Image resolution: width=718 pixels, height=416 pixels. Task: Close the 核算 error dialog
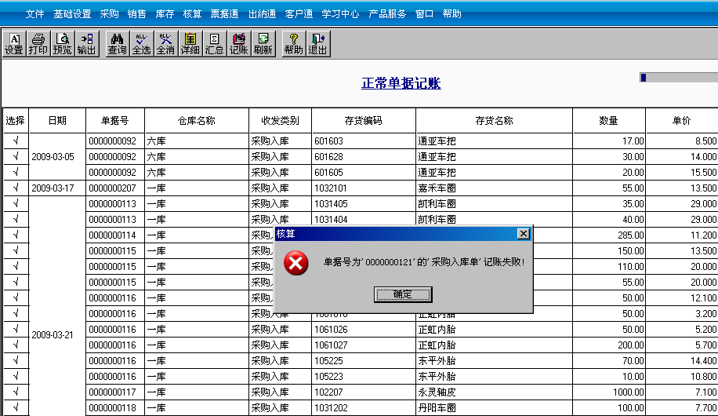[x=524, y=234]
